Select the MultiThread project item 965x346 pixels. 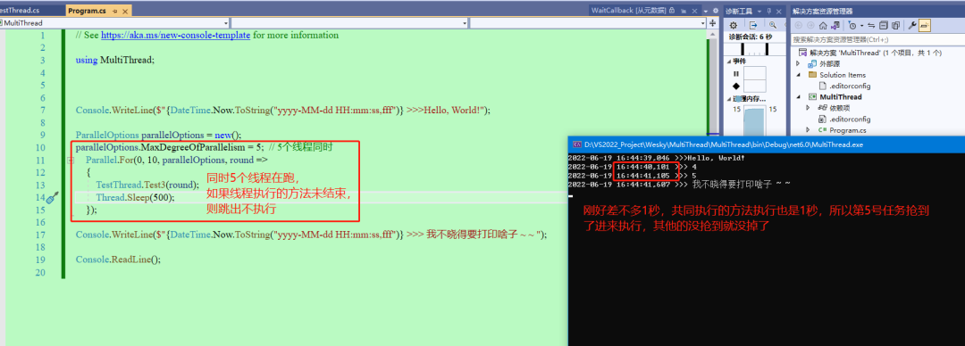click(x=841, y=97)
